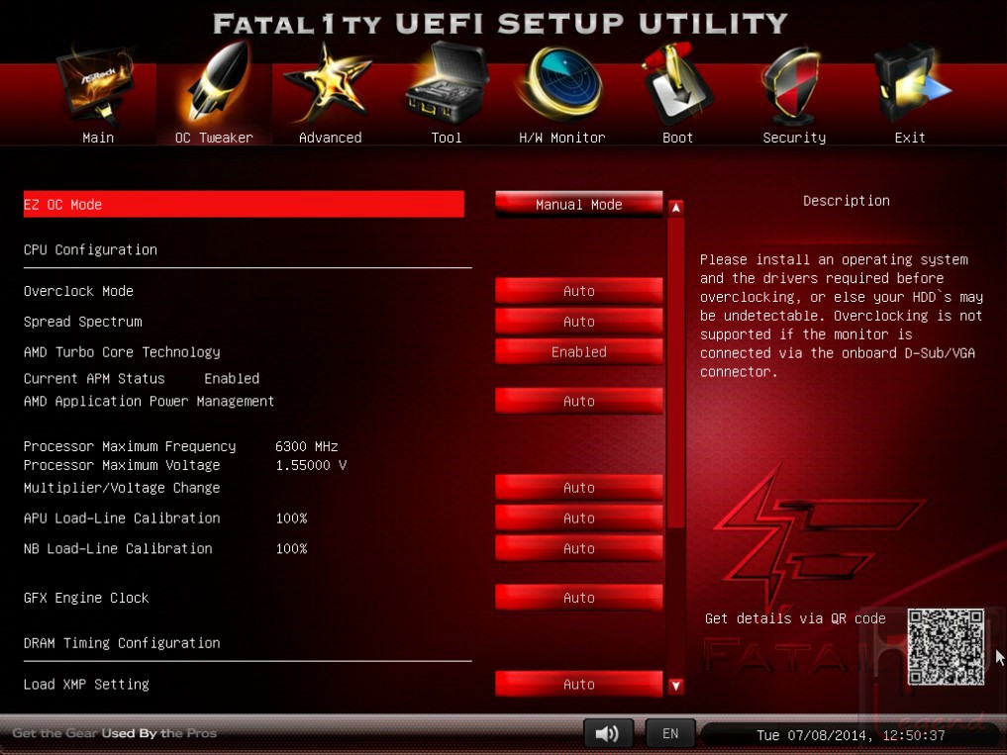Open the Security shield icon
This screenshot has height=755, width=1007.
(792, 86)
